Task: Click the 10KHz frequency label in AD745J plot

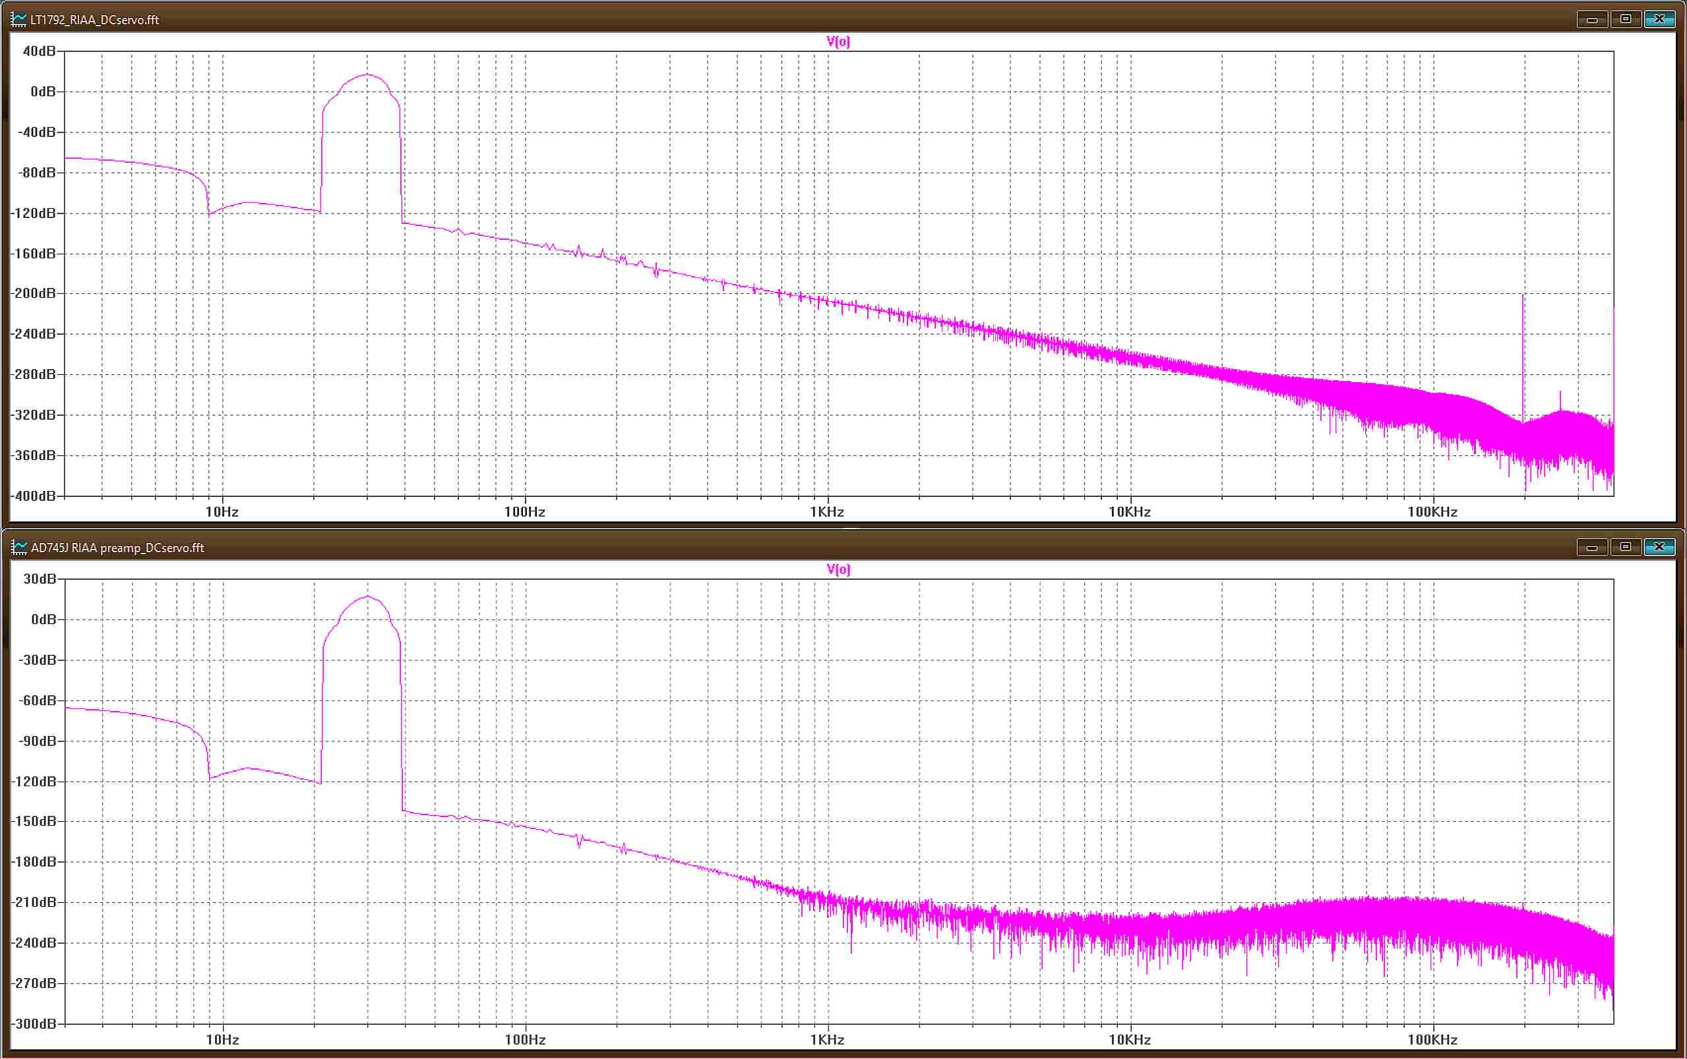Action: click(1129, 1039)
